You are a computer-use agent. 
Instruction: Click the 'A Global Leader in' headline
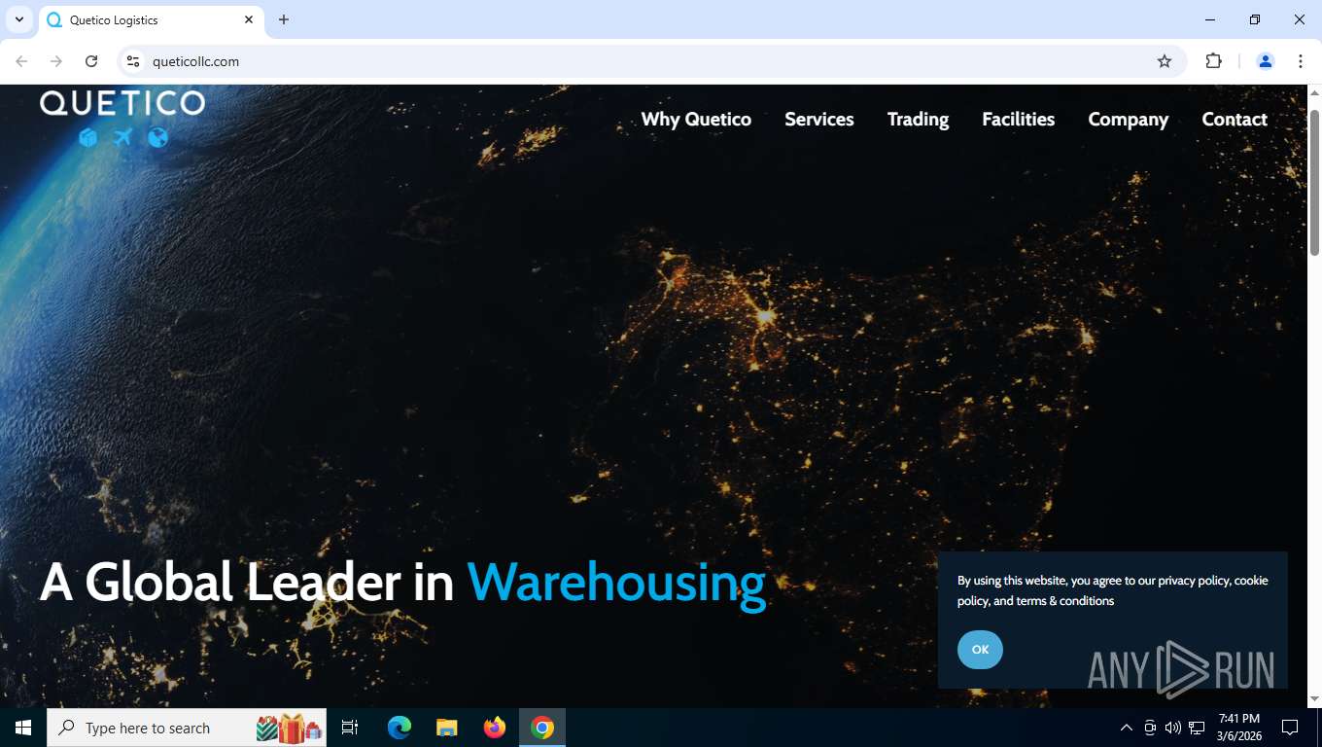pos(247,582)
